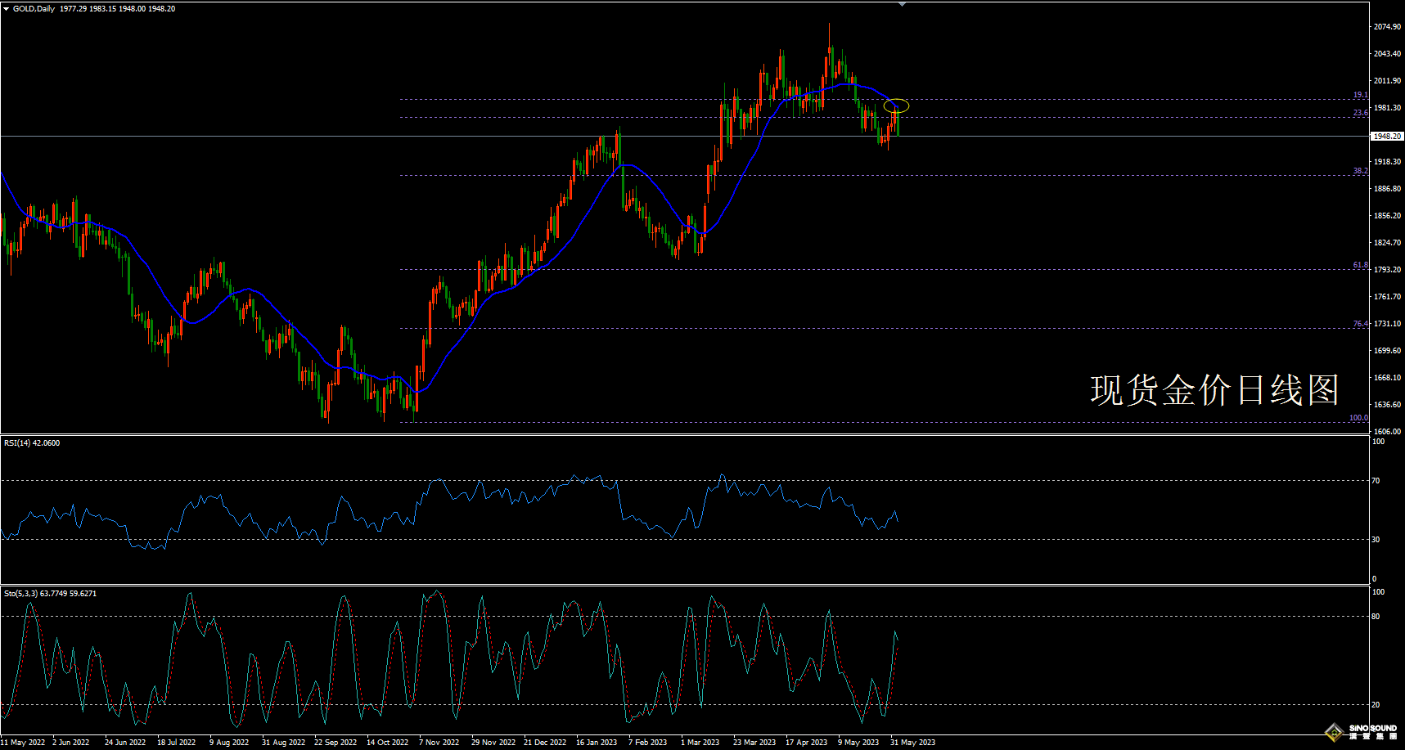Image resolution: width=1405 pixels, height=750 pixels.
Task: Click the GOLD,Daily chart title text
Action: 34,9
